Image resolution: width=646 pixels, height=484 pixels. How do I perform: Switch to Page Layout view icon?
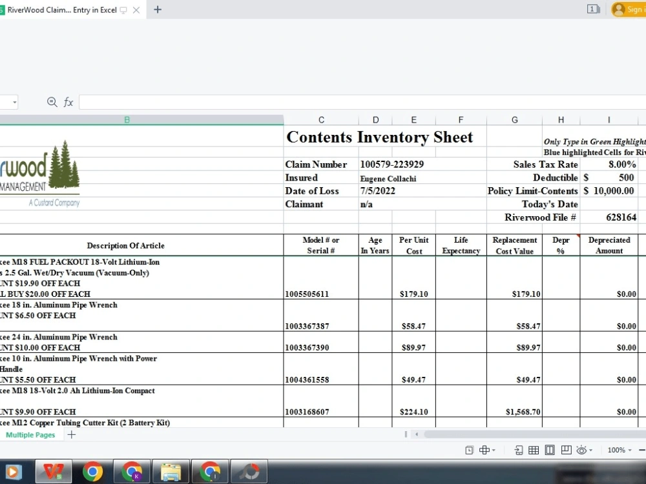pyautogui.click(x=550, y=450)
